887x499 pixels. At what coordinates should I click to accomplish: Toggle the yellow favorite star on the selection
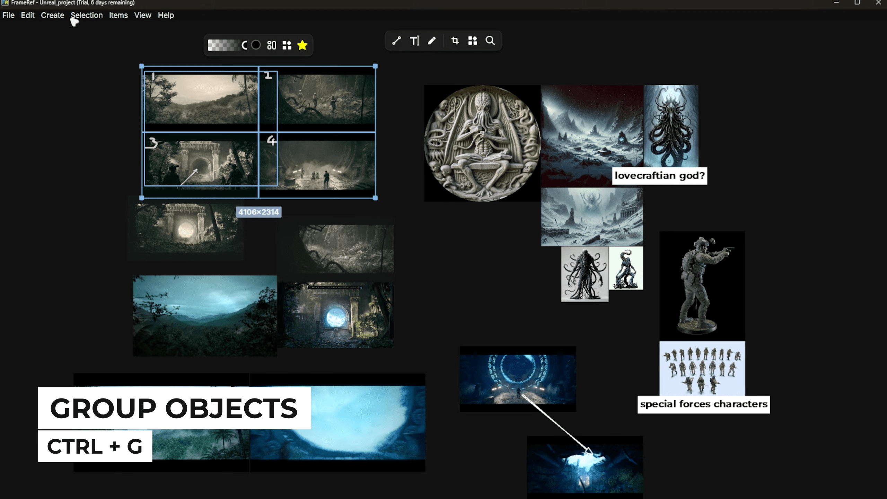pos(302,45)
